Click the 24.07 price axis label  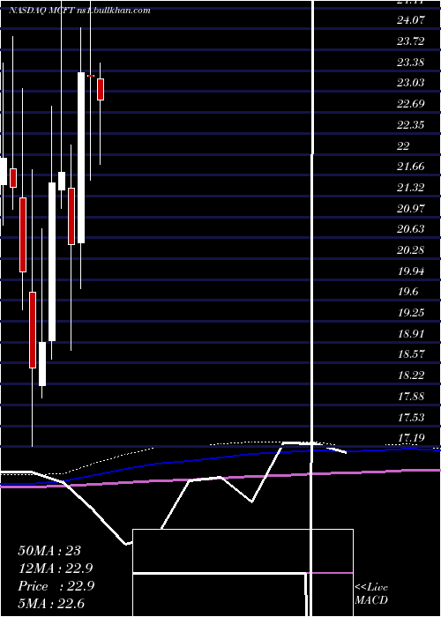411,19
